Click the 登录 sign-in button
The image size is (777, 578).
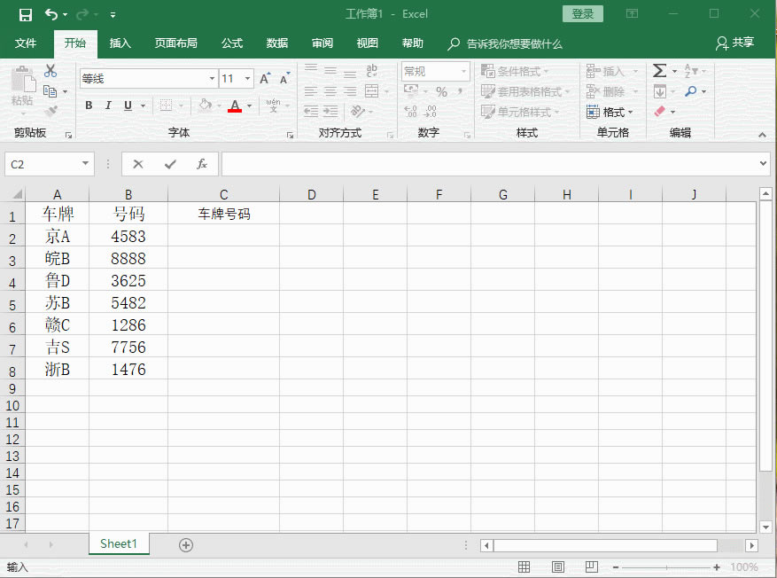582,14
